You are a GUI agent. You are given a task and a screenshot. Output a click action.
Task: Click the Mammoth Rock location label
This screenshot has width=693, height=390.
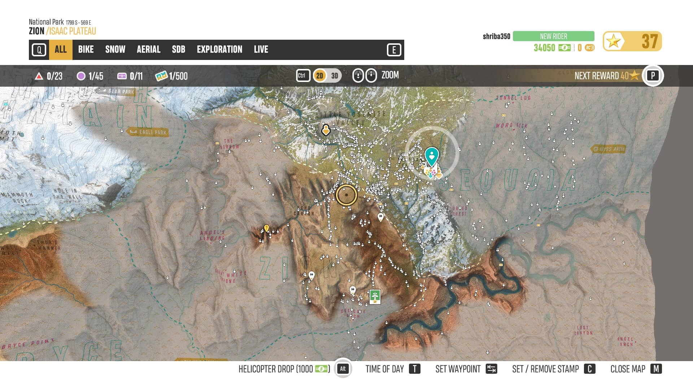point(17,198)
